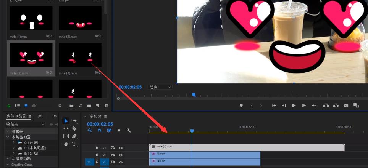368x168 pixels.
Task: Open 收藏夹 dropdown in media browser
Action: [x=25, y=124]
